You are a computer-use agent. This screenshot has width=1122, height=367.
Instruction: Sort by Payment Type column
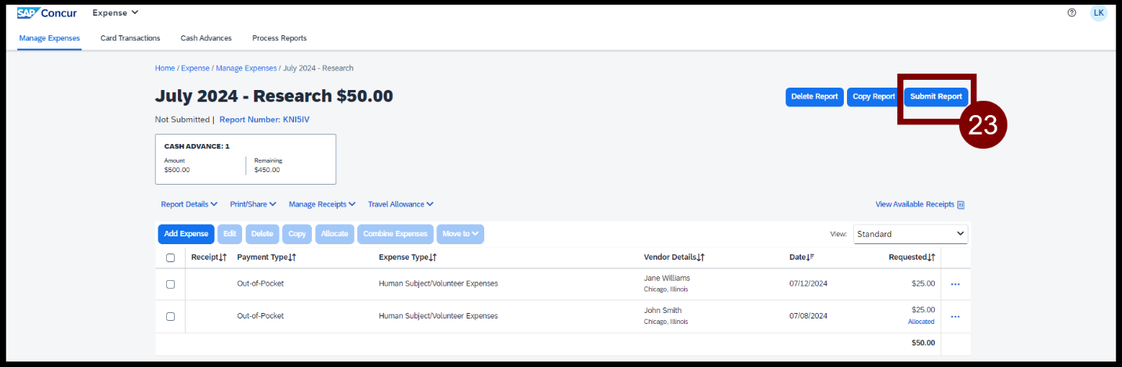(266, 257)
